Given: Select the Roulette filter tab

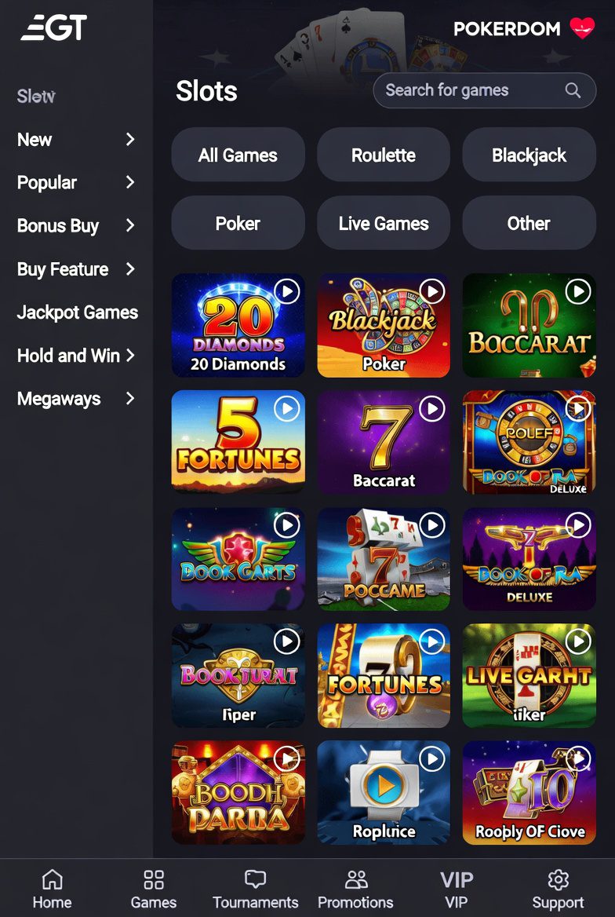Looking at the screenshot, I should pos(384,155).
